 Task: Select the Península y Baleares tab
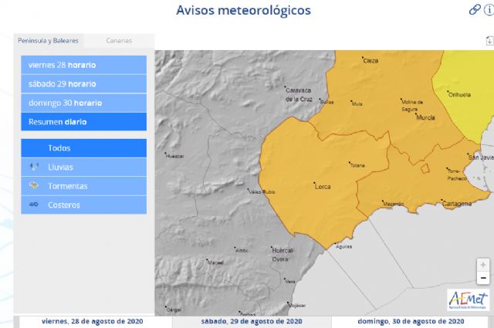tap(48, 41)
